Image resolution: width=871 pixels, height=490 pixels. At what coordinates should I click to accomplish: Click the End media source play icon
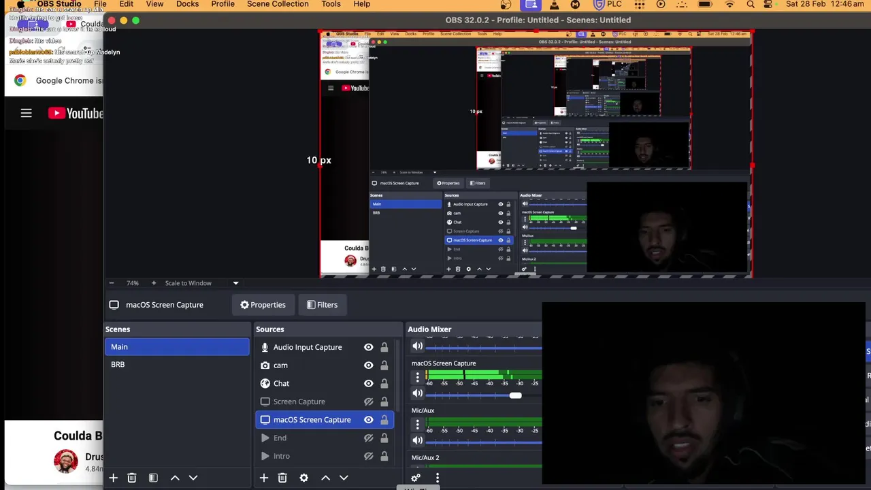[265, 438]
